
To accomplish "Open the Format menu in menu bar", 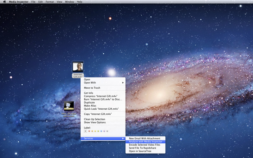I will click(x=50, y=2).
